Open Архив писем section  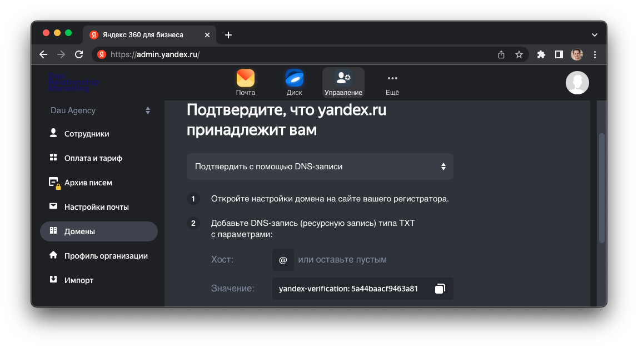[x=99, y=183]
